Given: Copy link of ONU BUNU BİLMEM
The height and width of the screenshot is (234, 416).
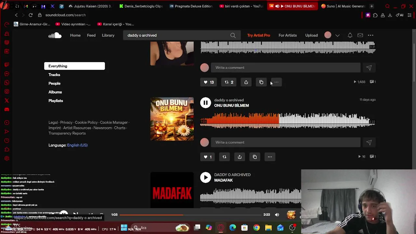Looking at the screenshot, I should click(x=255, y=157).
